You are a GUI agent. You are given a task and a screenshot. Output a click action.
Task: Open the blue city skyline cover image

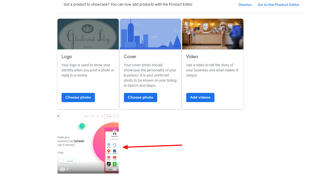[150, 34]
